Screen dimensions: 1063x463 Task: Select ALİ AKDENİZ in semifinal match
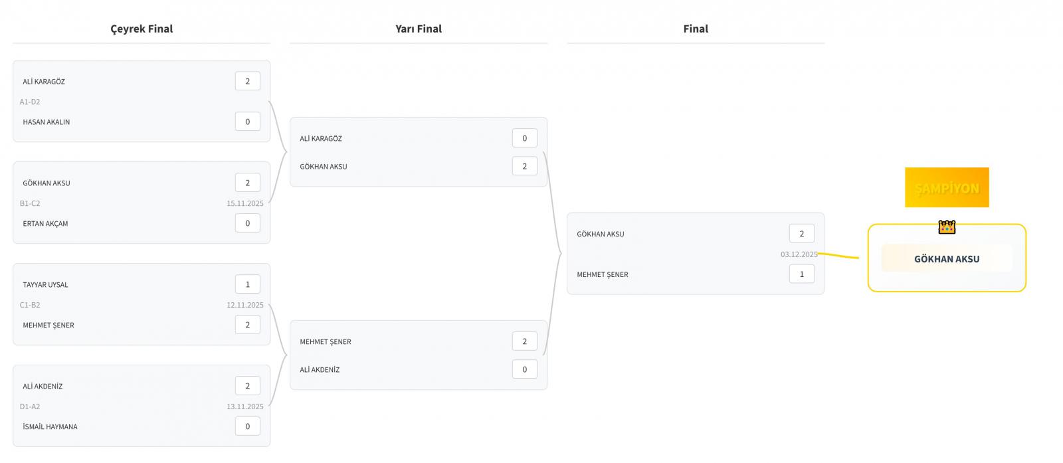tap(320, 370)
